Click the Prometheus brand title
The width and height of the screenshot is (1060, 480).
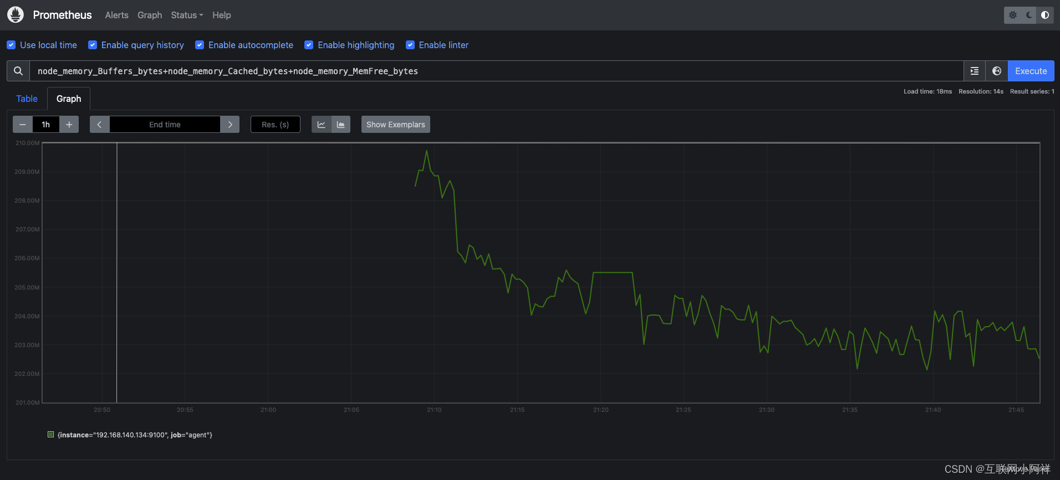click(63, 15)
